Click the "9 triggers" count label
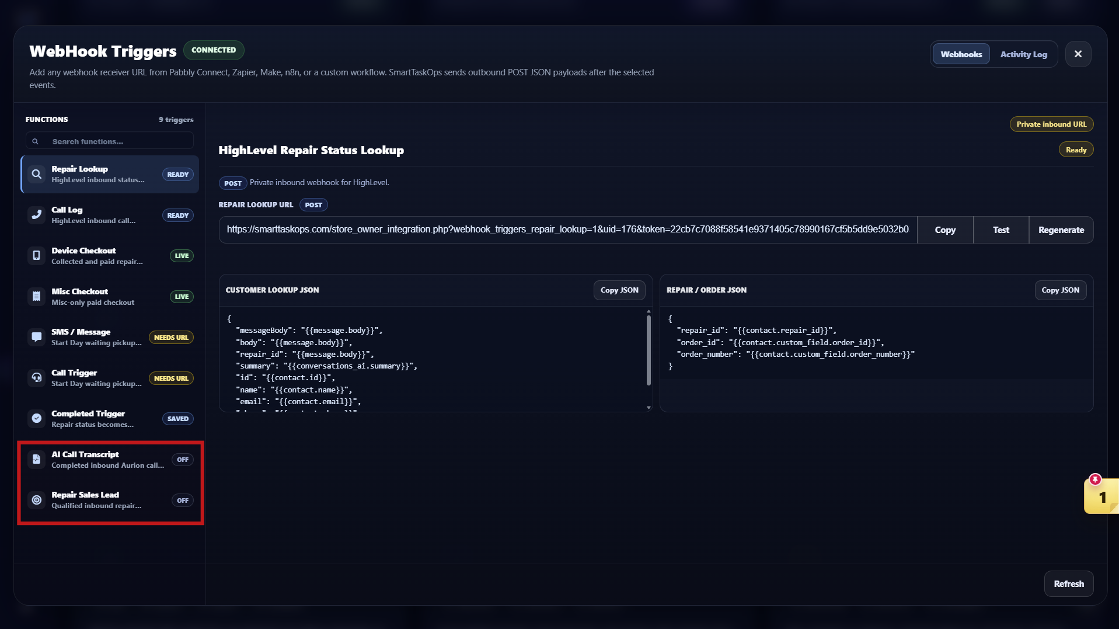 pyautogui.click(x=176, y=120)
